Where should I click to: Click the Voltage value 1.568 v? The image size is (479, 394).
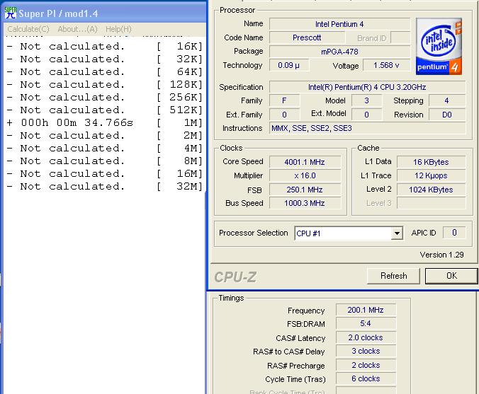tap(386, 65)
